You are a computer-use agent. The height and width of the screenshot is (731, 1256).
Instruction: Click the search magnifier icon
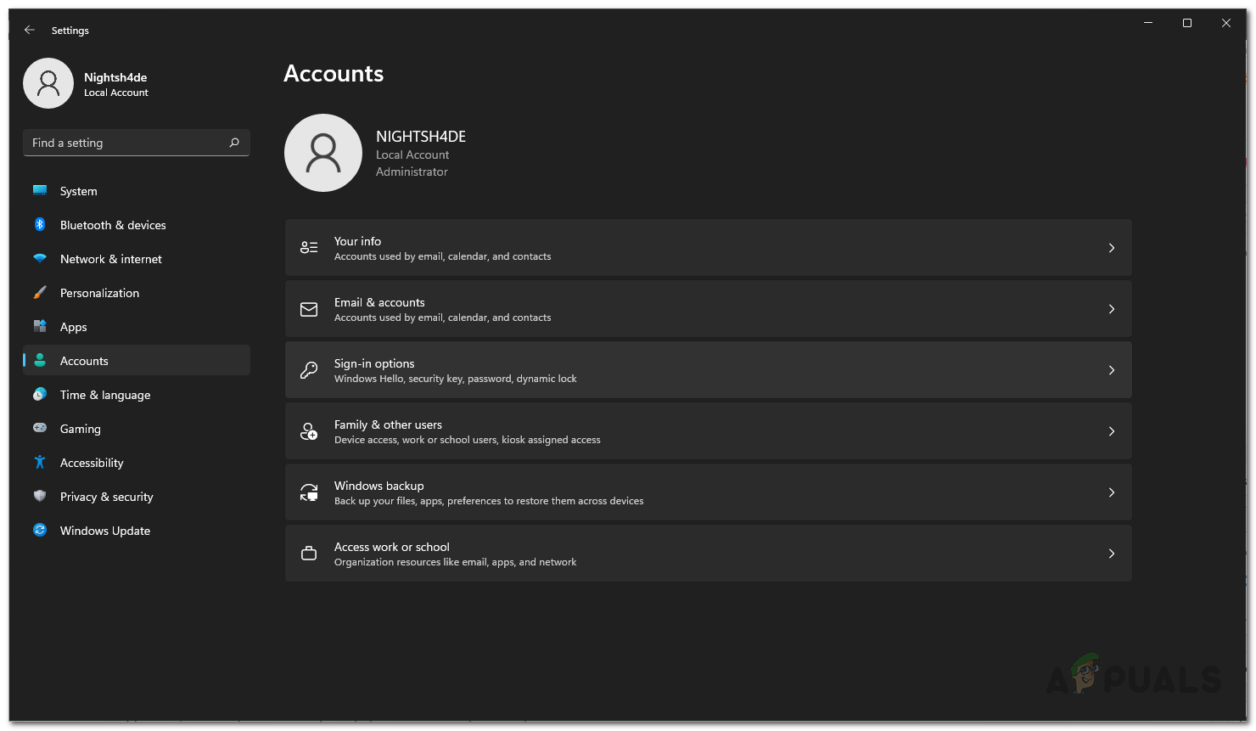(234, 143)
